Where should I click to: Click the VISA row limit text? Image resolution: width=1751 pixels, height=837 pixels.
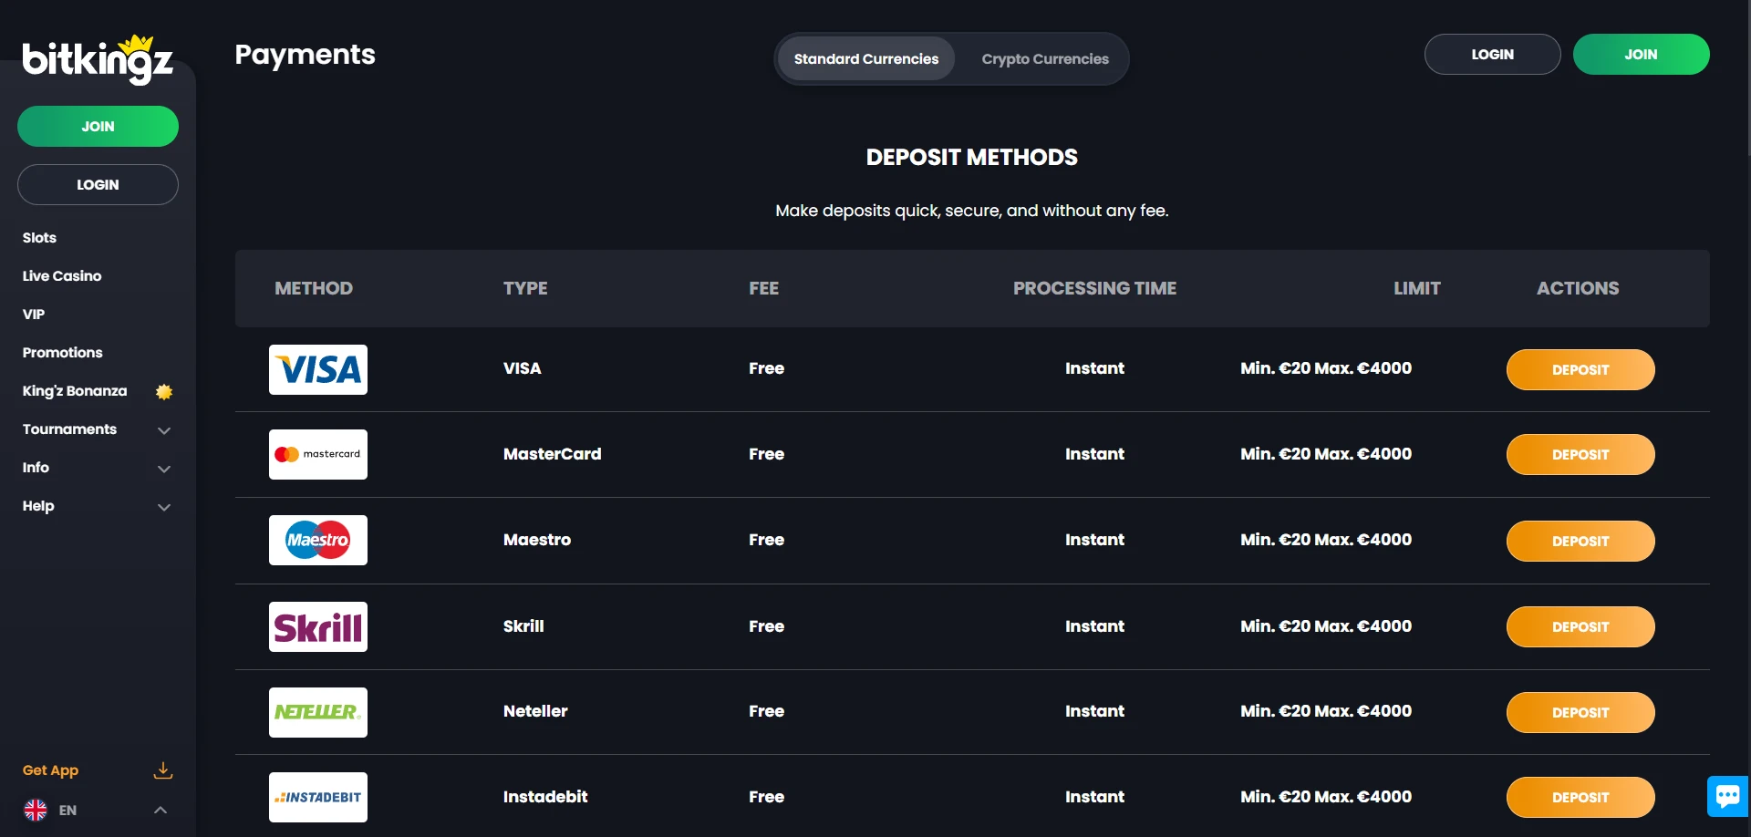(x=1326, y=368)
